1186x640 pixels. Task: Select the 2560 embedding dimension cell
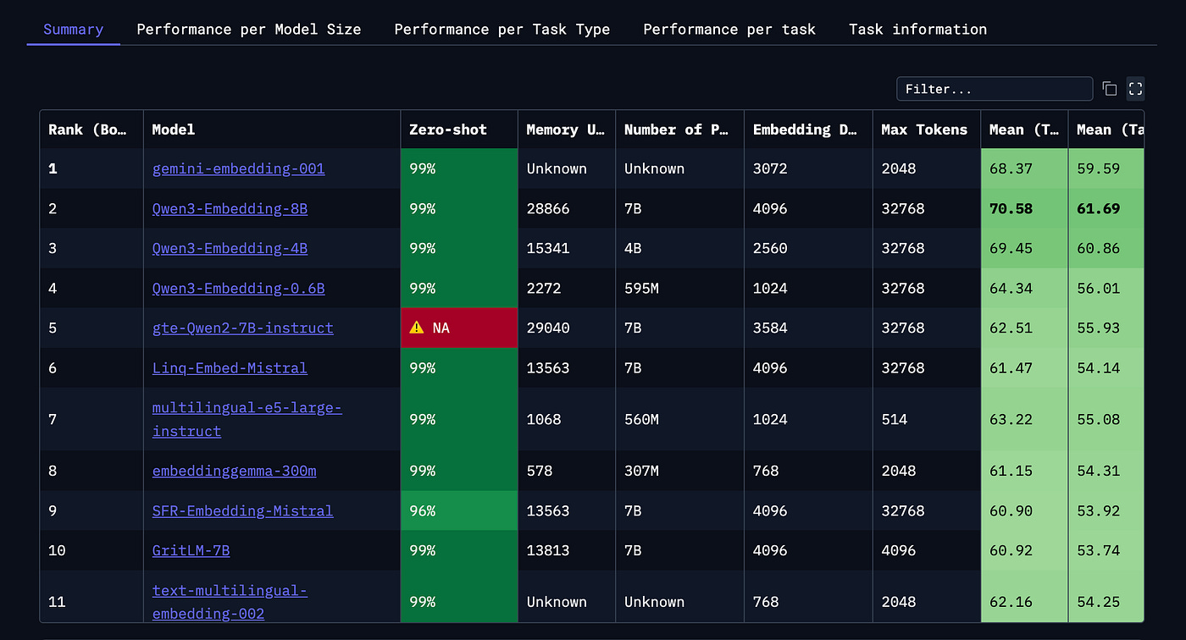808,248
